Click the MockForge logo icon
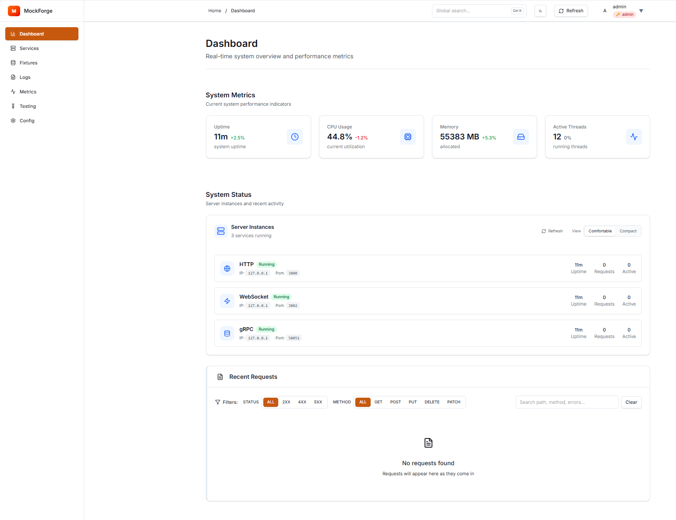Image resolution: width=676 pixels, height=520 pixels. [14, 11]
